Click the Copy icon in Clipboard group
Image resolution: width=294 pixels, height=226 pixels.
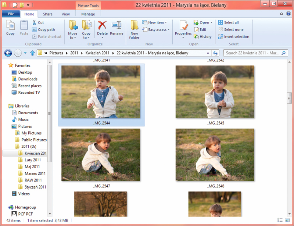coord(10,28)
